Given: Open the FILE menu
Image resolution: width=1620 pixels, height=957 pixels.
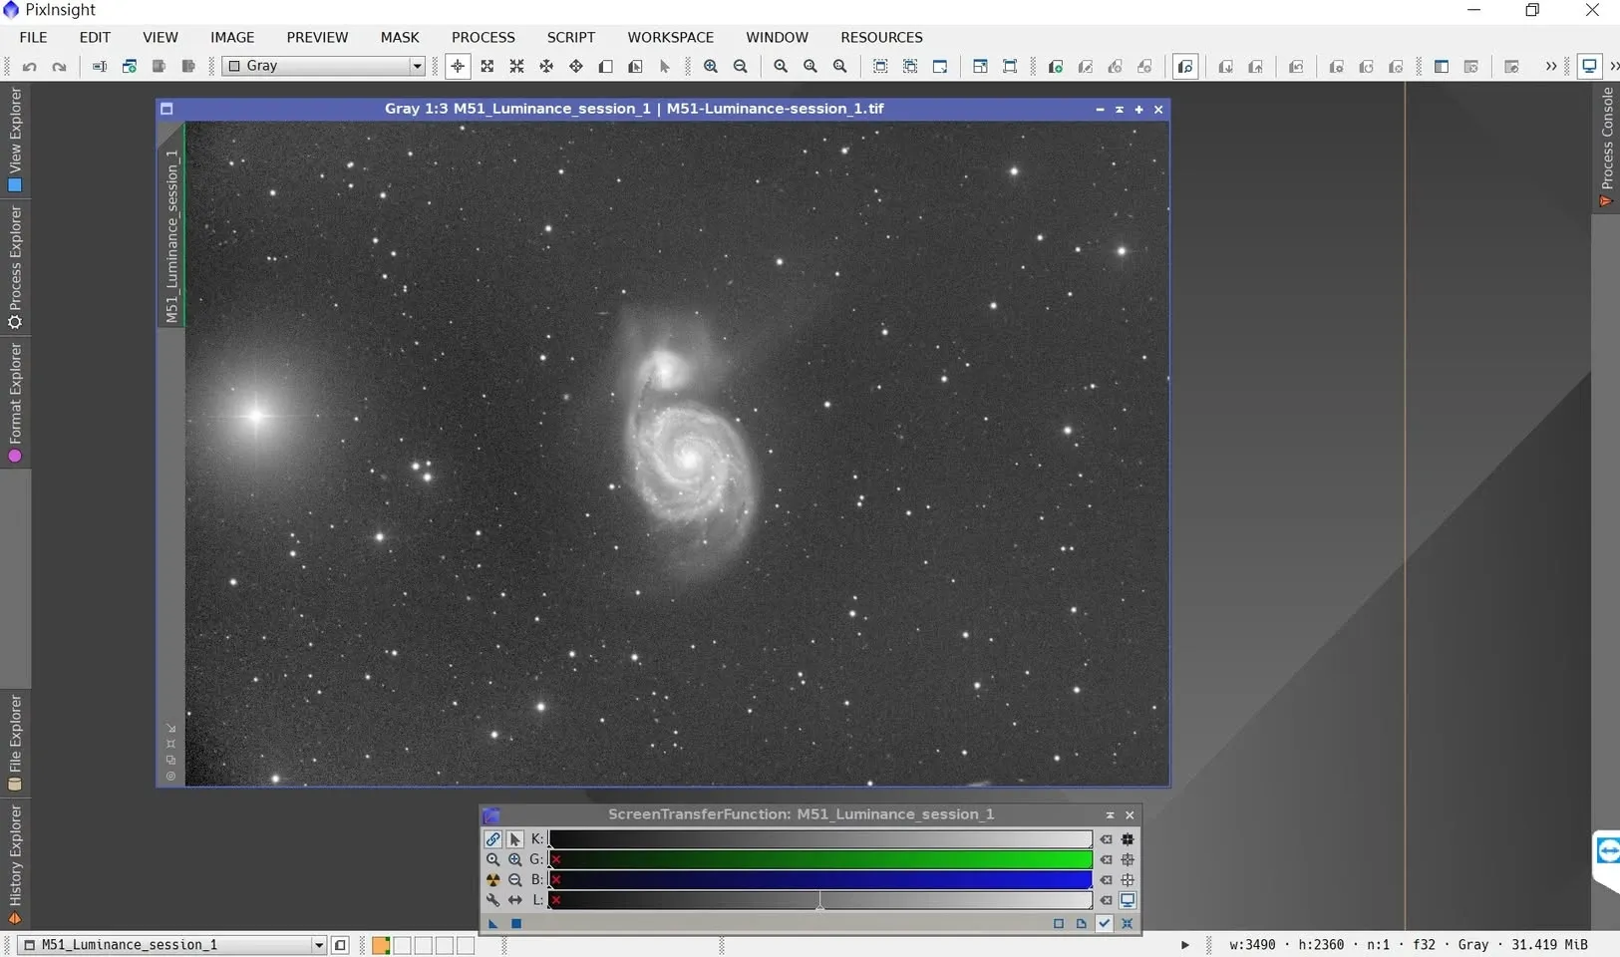Looking at the screenshot, I should click(33, 37).
